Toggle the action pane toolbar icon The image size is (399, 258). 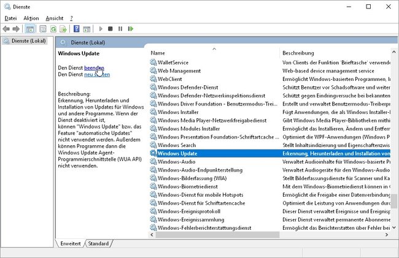tap(87, 29)
